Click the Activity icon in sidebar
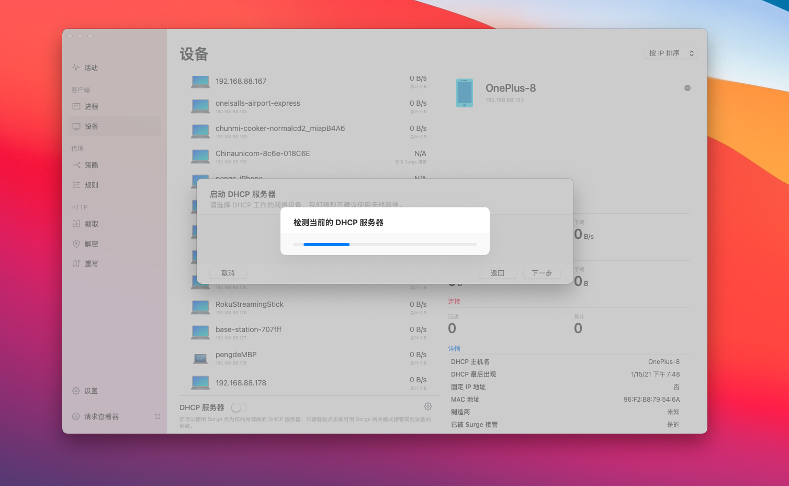The height and width of the screenshot is (486, 789). point(76,68)
